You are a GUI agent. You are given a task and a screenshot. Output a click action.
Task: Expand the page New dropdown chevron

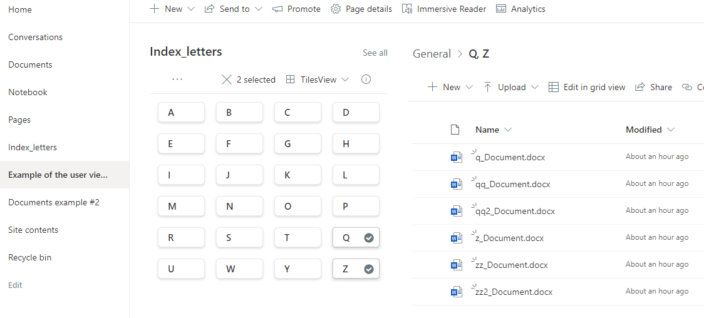(x=190, y=9)
